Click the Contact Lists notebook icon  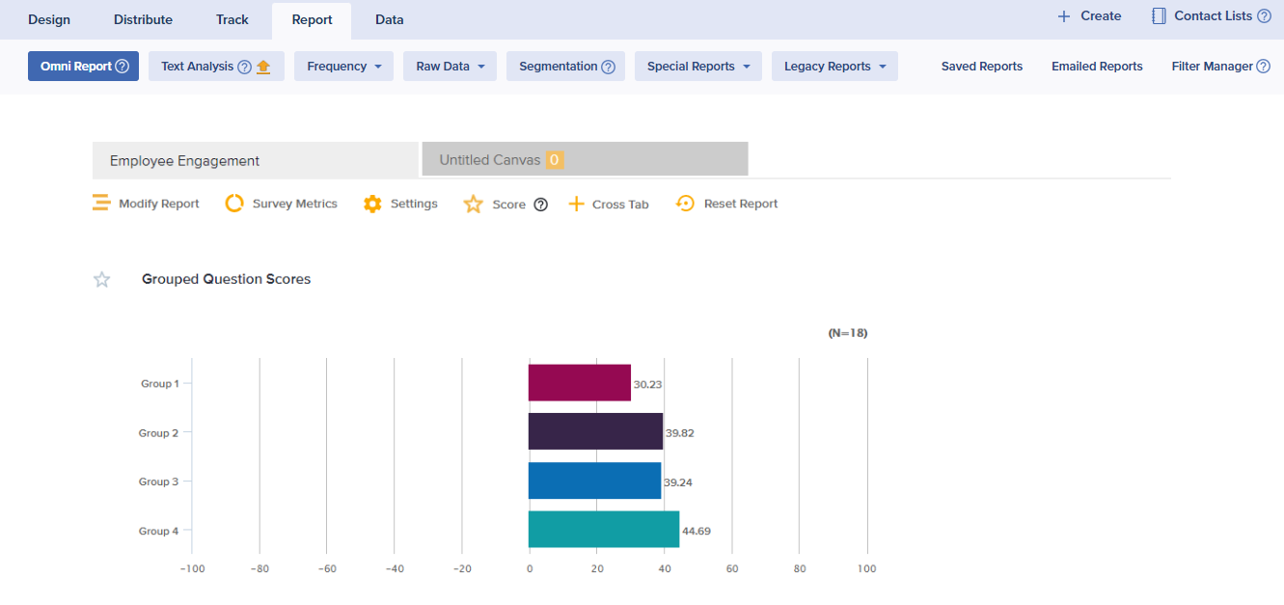tap(1159, 16)
